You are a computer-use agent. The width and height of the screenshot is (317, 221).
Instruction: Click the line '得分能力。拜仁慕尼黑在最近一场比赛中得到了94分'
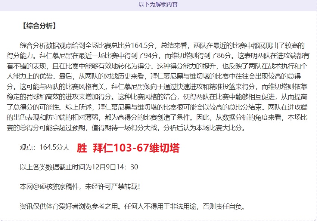[158, 56]
